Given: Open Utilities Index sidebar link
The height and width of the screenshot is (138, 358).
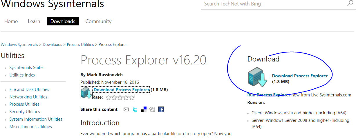Looking at the screenshot, I should [x=22, y=75].
